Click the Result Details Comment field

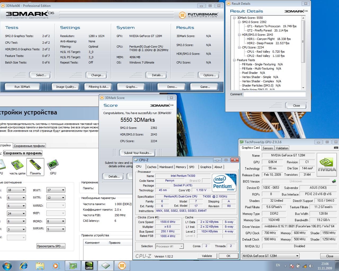(275, 94)
